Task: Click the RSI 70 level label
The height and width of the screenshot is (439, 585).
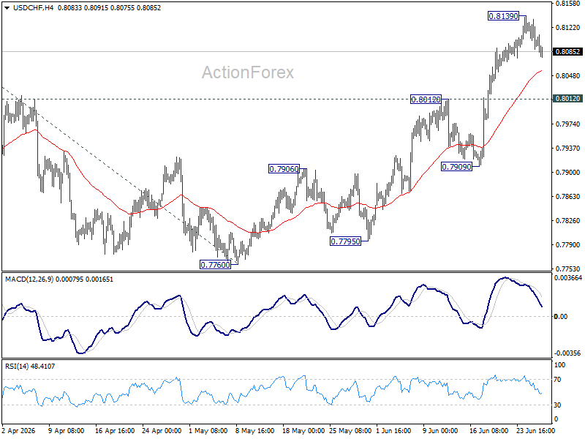Action: point(557,380)
